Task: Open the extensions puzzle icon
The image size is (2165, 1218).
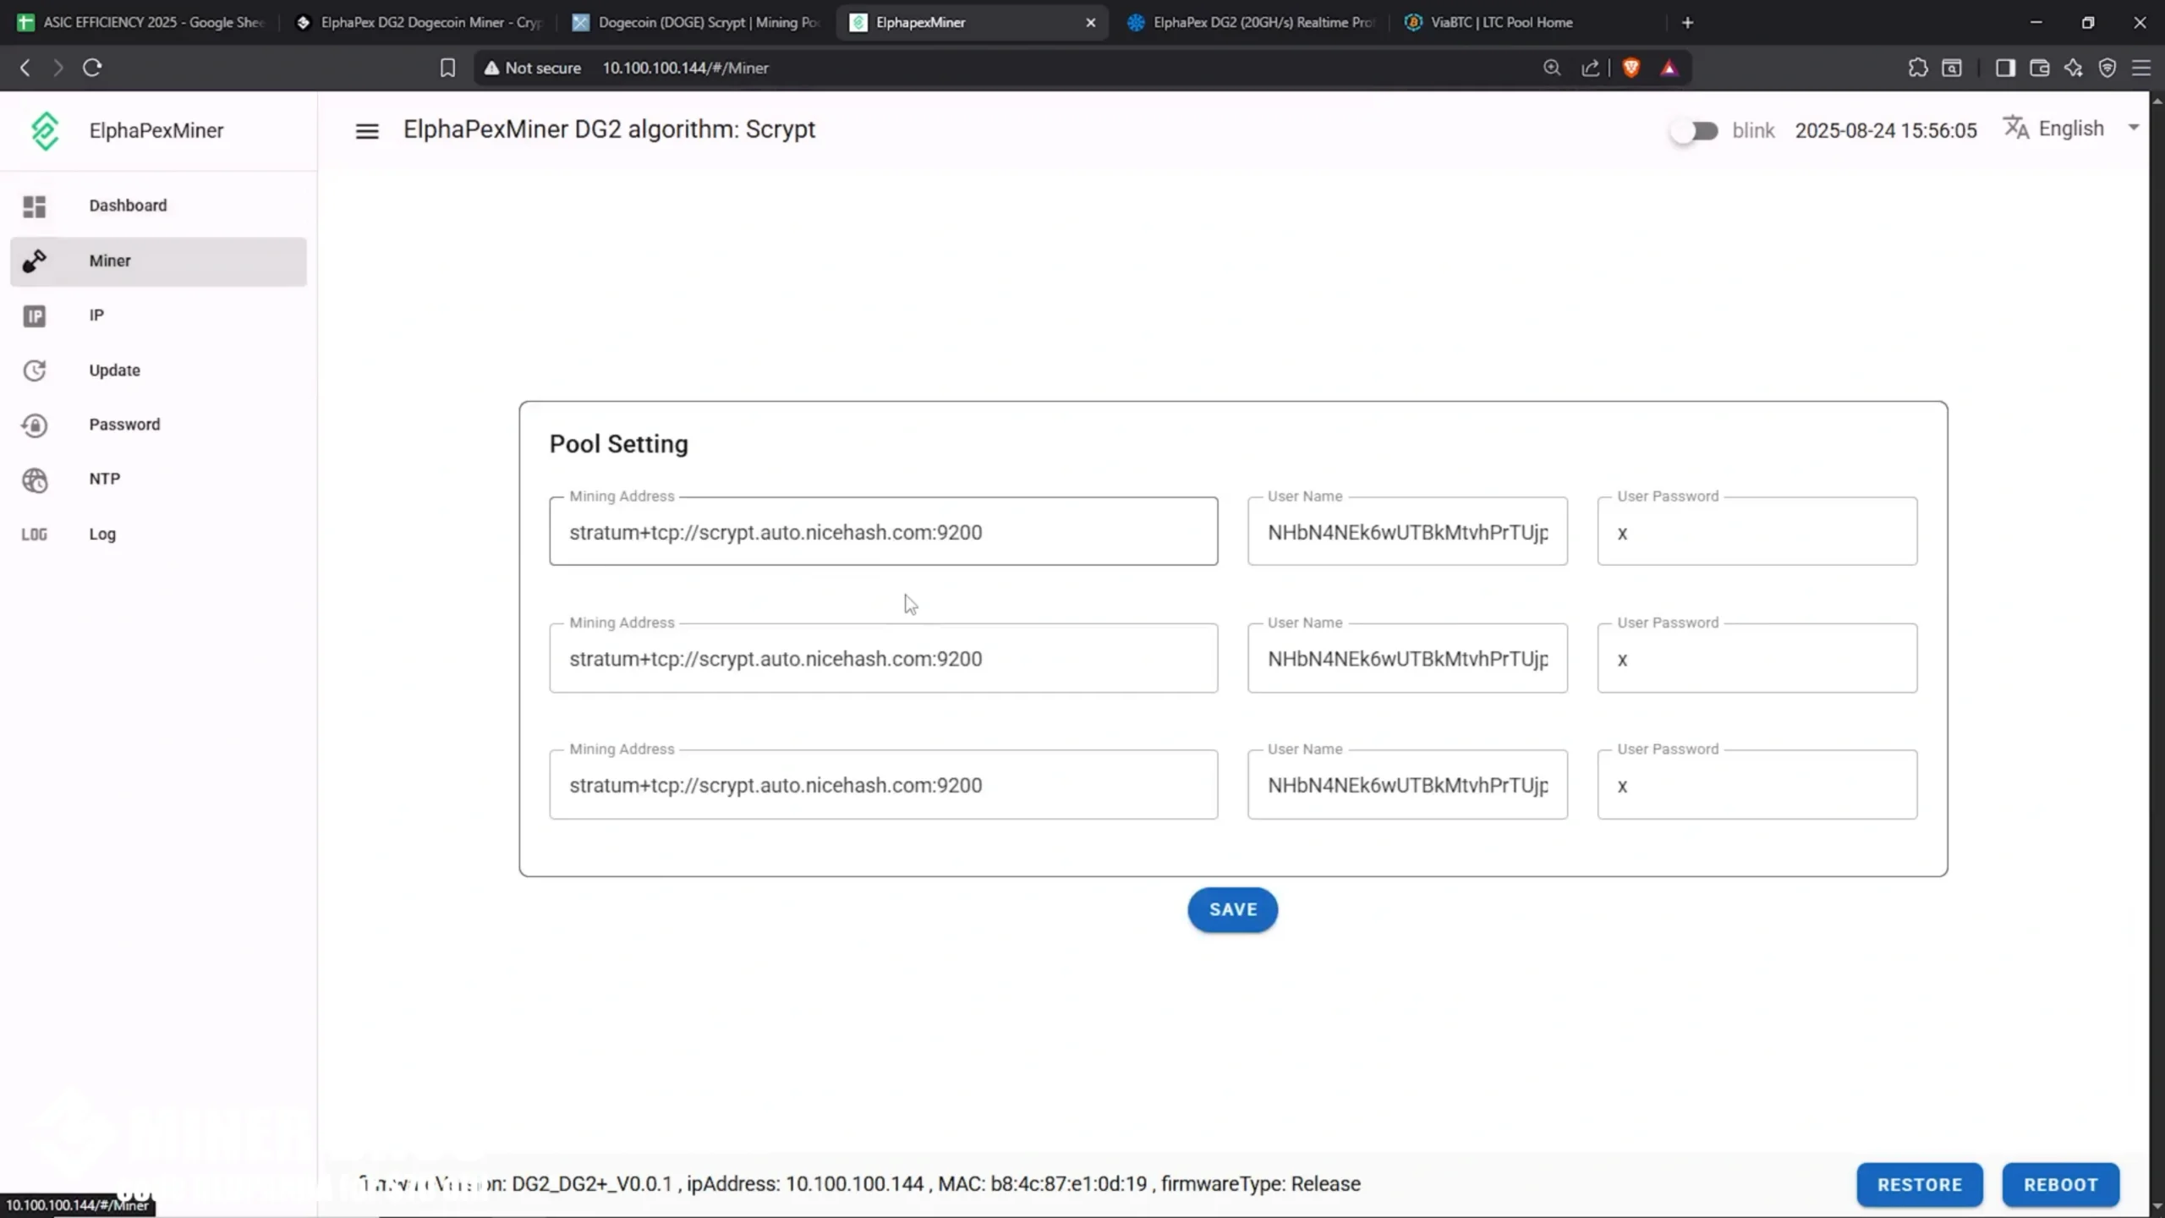Action: [1918, 68]
